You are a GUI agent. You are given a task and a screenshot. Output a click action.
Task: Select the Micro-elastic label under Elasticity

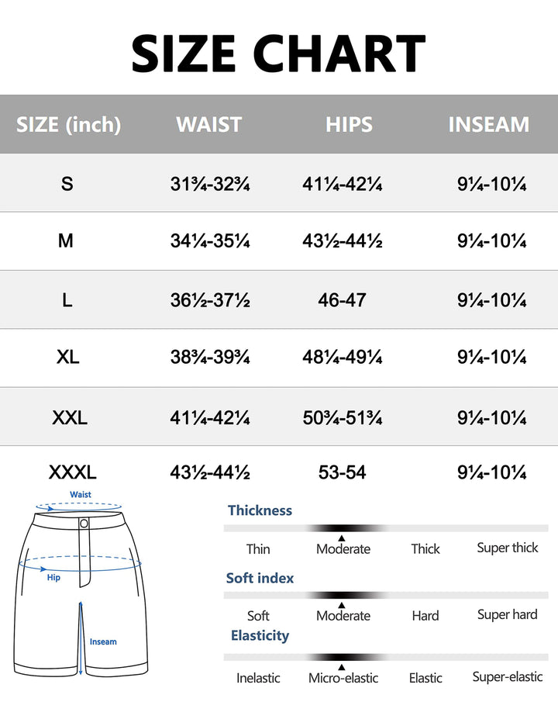(x=343, y=678)
